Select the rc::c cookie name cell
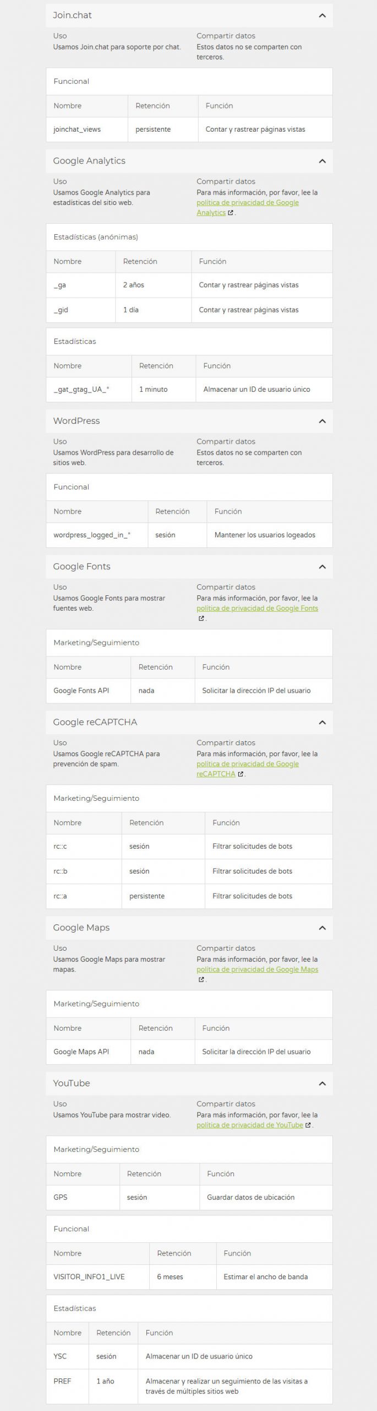Screen dimensions: 377x1411 84,847
